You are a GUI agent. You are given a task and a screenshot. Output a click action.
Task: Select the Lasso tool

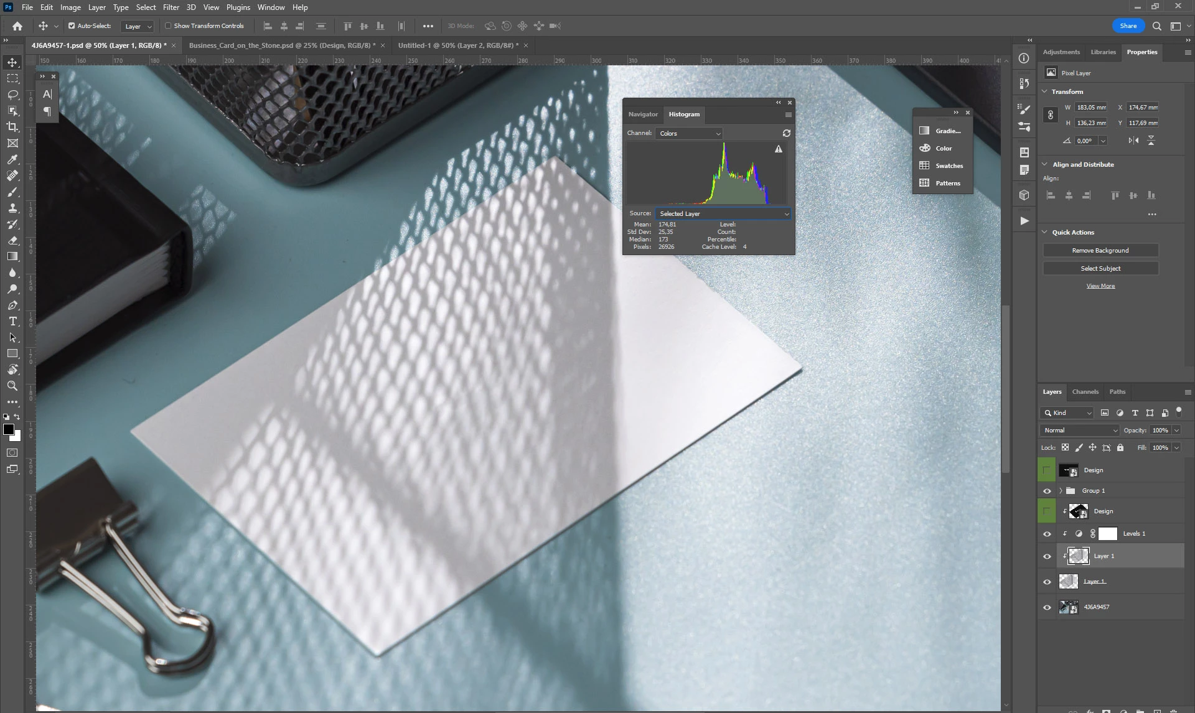tap(12, 95)
